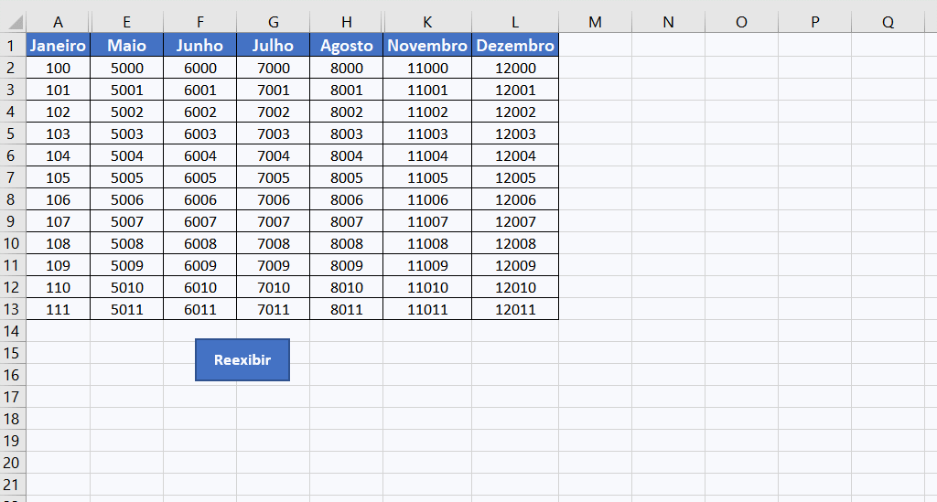
Task: Click row 13 header
Action: coord(12,309)
